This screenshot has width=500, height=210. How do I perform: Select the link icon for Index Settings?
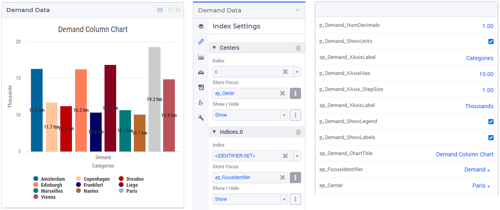tap(201, 42)
